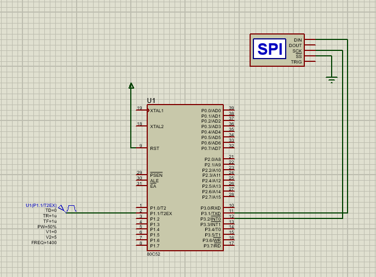Screen dimensions: 376x277
Task: Click the P2.5/A13 pin label
Action: tap(211, 186)
